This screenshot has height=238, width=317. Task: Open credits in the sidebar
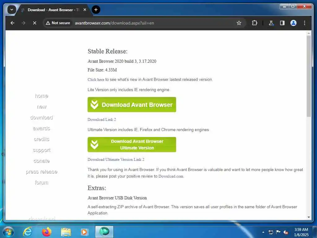(x=41, y=139)
